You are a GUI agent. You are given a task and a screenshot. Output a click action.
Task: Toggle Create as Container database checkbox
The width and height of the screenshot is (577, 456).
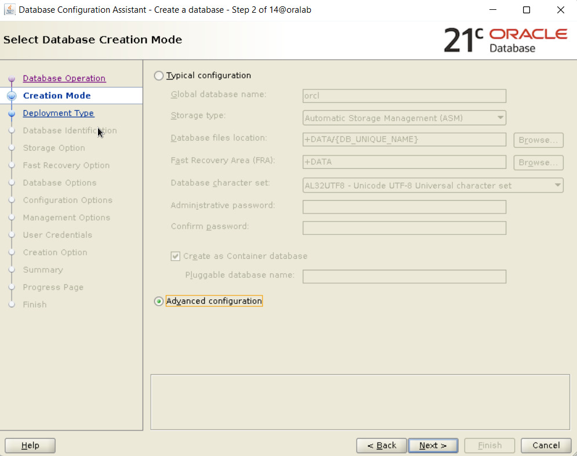pyautogui.click(x=176, y=256)
